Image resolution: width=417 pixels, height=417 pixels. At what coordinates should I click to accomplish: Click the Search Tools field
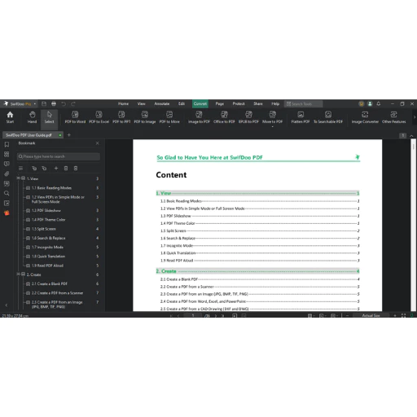(x=304, y=103)
